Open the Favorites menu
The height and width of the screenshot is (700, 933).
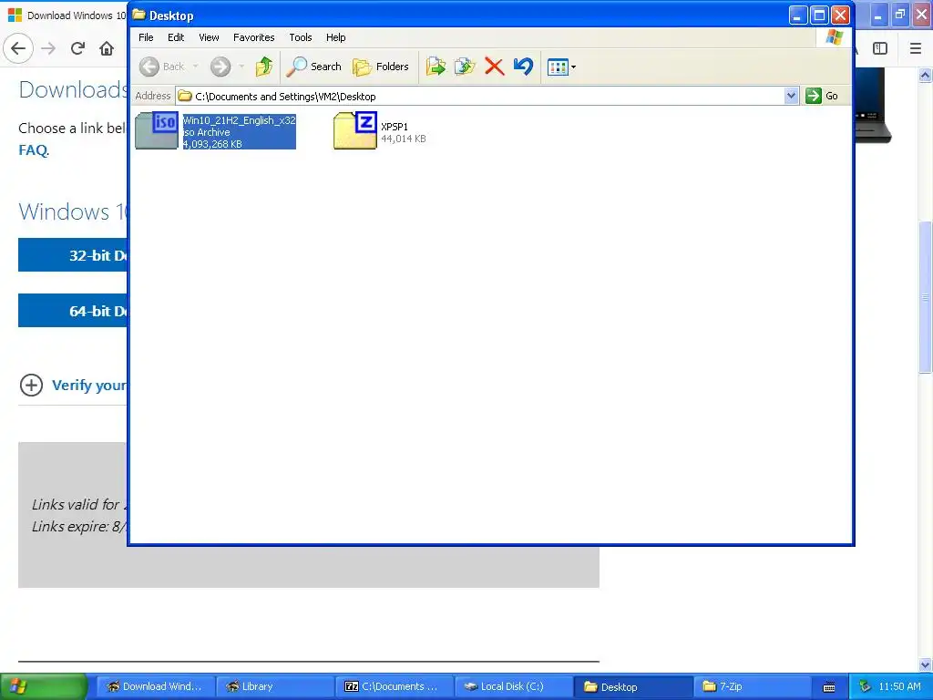coord(254,37)
